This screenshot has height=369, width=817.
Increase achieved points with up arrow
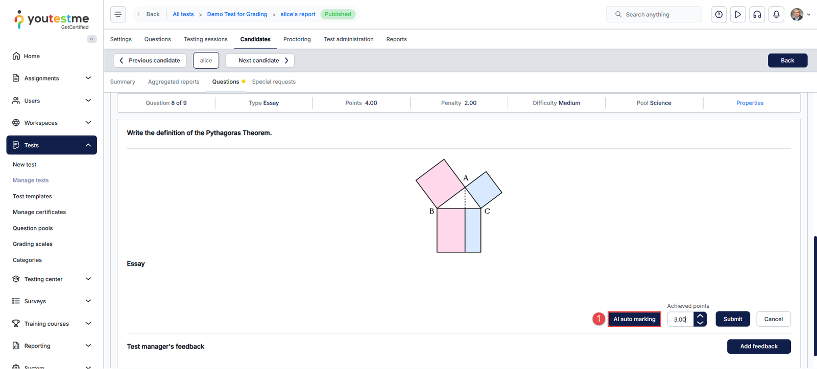[700, 316]
